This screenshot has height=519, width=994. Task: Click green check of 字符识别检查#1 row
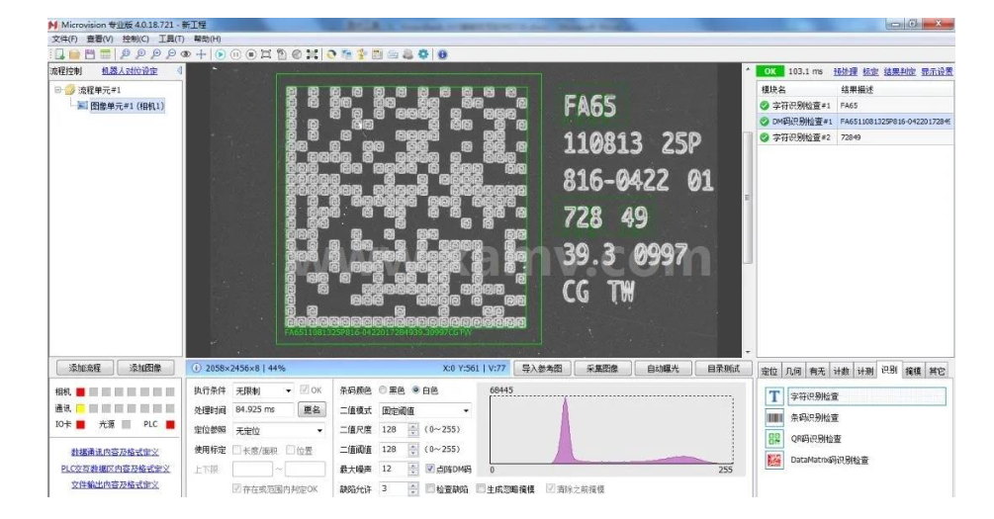click(x=765, y=106)
